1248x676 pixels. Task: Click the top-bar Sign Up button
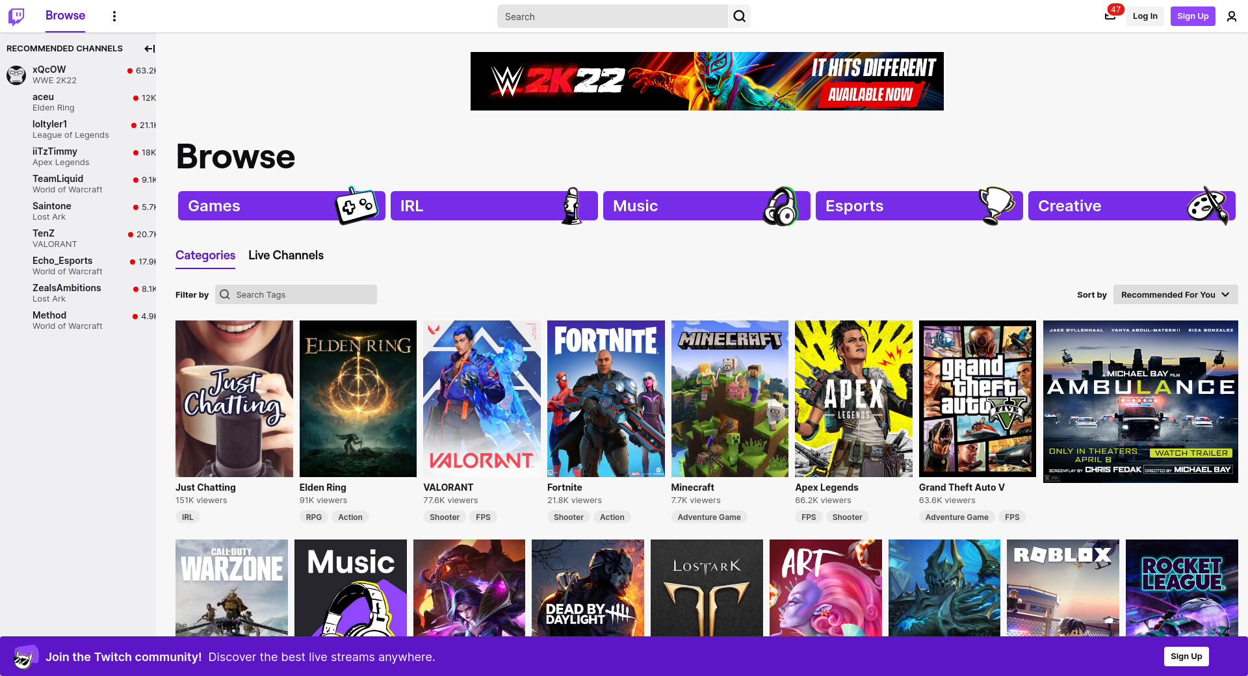pos(1193,16)
